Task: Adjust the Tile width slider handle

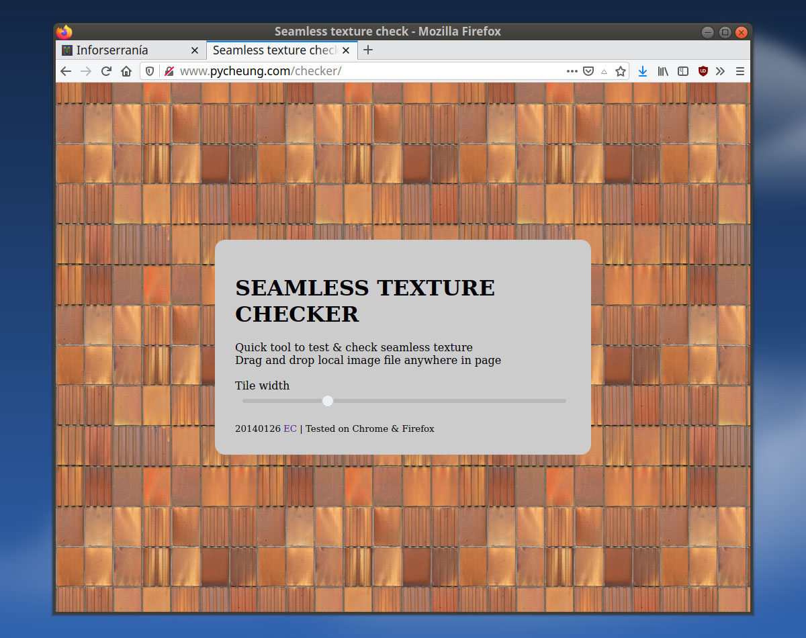Action: (328, 400)
